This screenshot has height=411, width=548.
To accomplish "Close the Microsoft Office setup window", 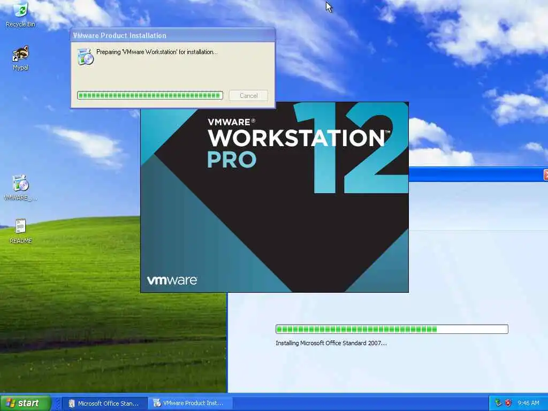I will (545, 174).
